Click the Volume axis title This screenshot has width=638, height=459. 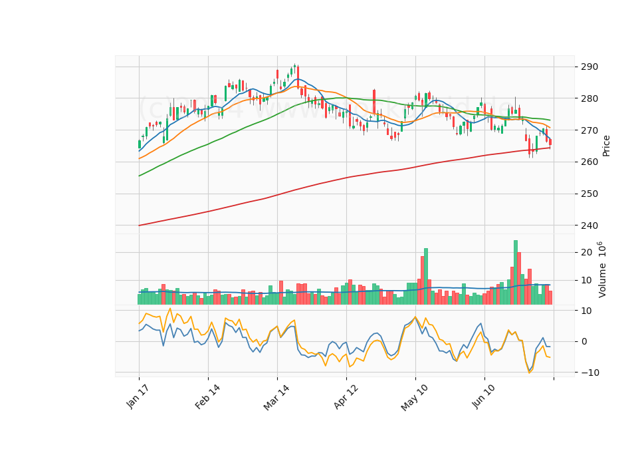(x=602, y=269)
